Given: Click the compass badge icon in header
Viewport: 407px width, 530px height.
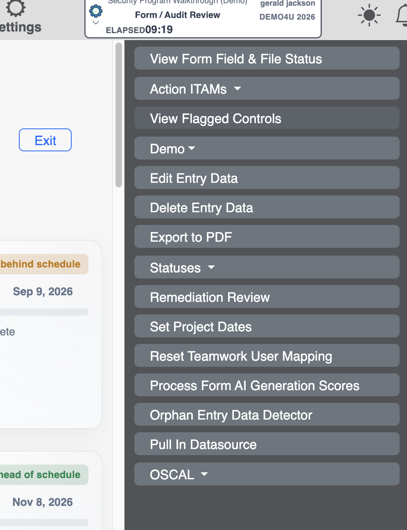Looking at the screenshot, I should (96, 11).
